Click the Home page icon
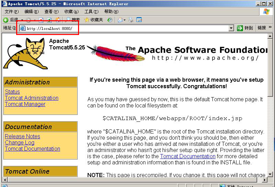The width and height of the screenshot is (275, 187). coord(58,20)
